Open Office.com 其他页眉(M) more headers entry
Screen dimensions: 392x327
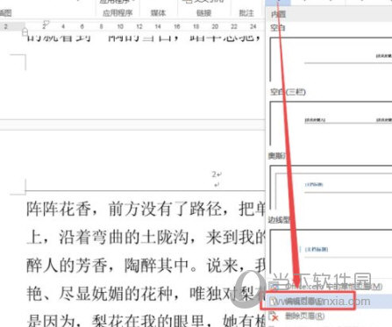(x=334, y=287)
